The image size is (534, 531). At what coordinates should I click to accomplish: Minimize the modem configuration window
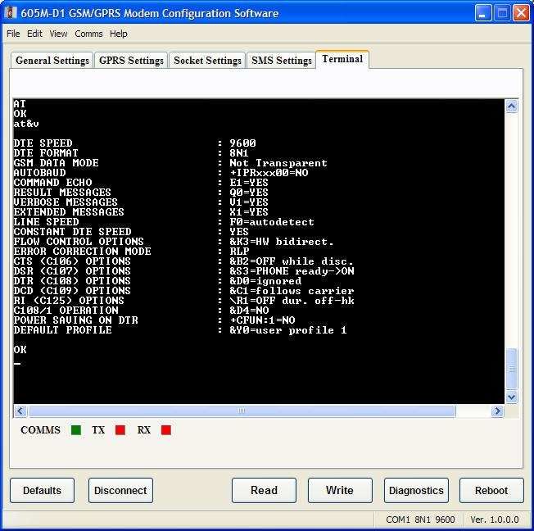[x=483, y=13]
